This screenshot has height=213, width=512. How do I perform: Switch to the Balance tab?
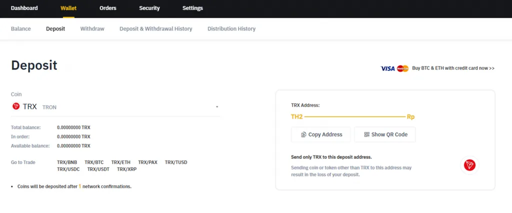click(x=21, y=28)
